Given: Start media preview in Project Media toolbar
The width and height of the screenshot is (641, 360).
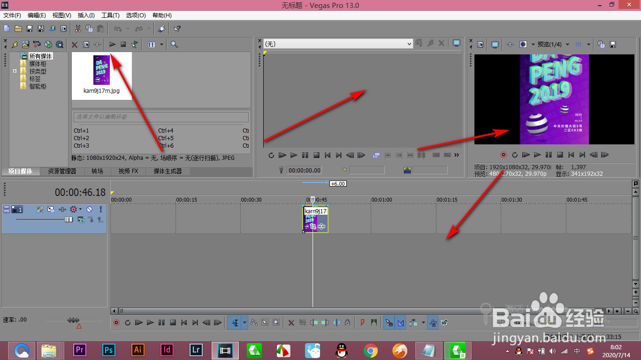Looking at the screenshot, I should click(x=112, y=45).
